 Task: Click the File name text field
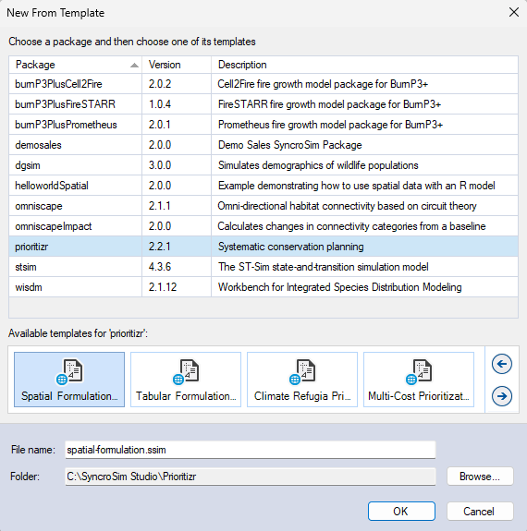coord(251,450)
